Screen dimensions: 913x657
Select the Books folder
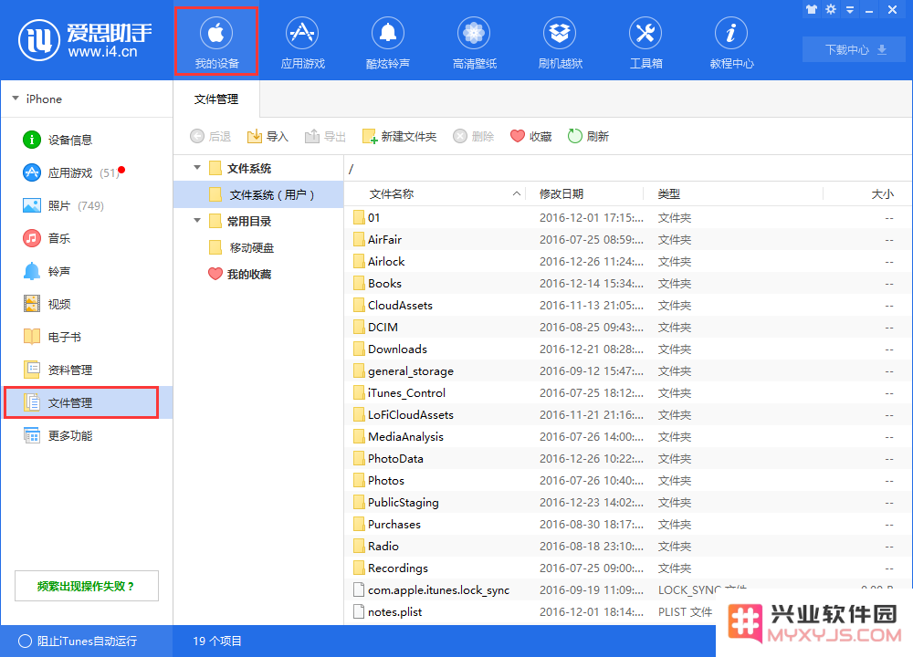[626, 284]
